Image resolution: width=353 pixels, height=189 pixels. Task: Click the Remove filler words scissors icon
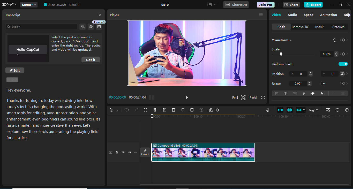[x=82, y=27]
